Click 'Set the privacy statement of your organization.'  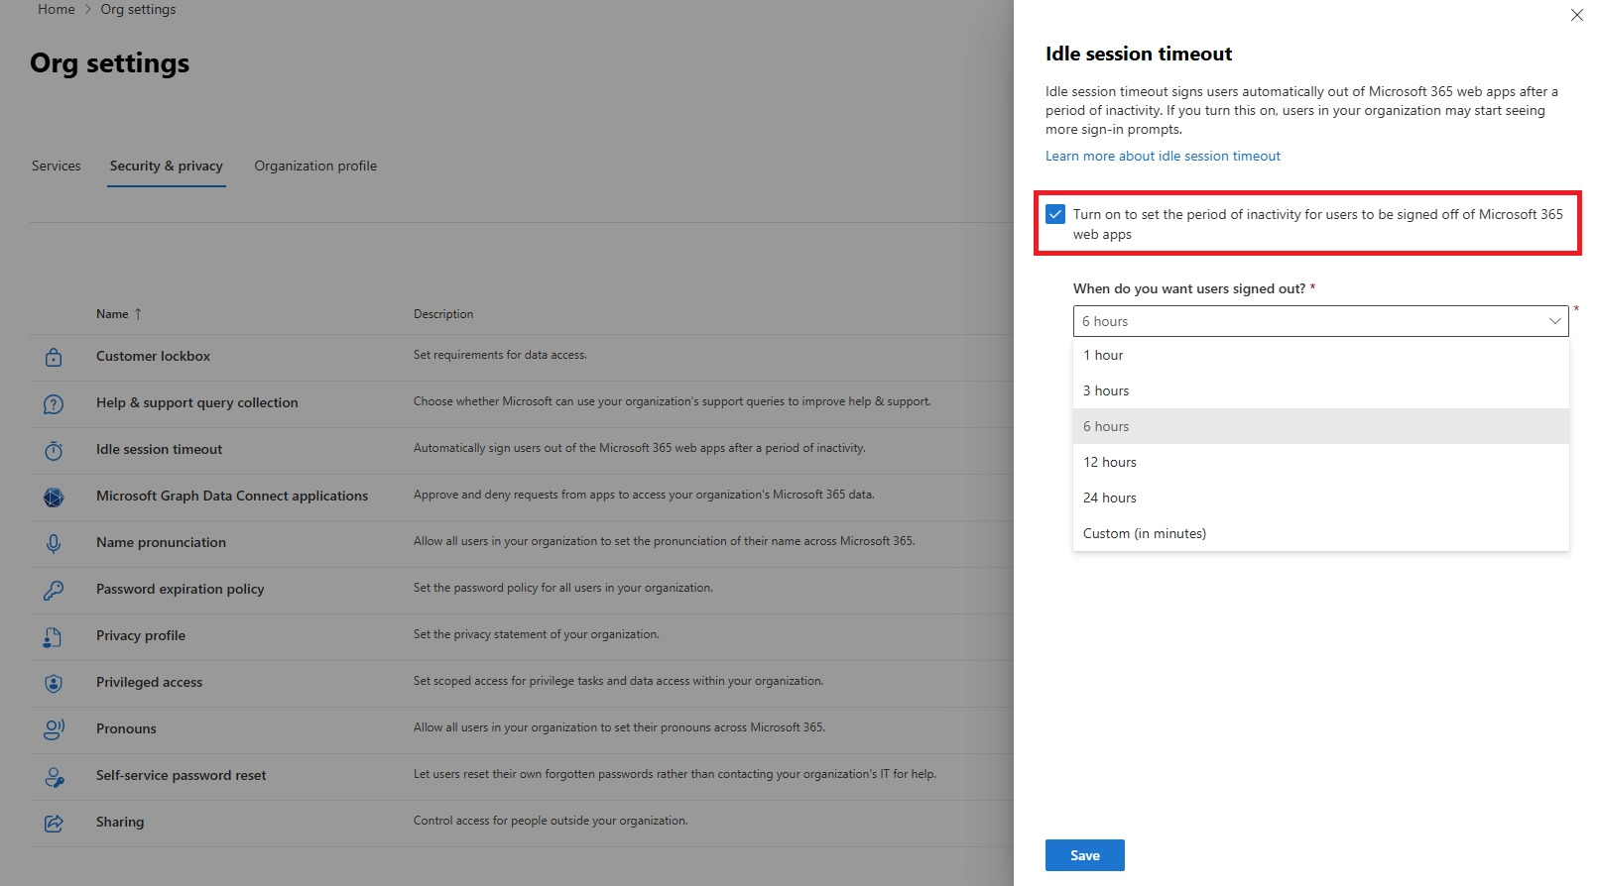tap(536, 634)
